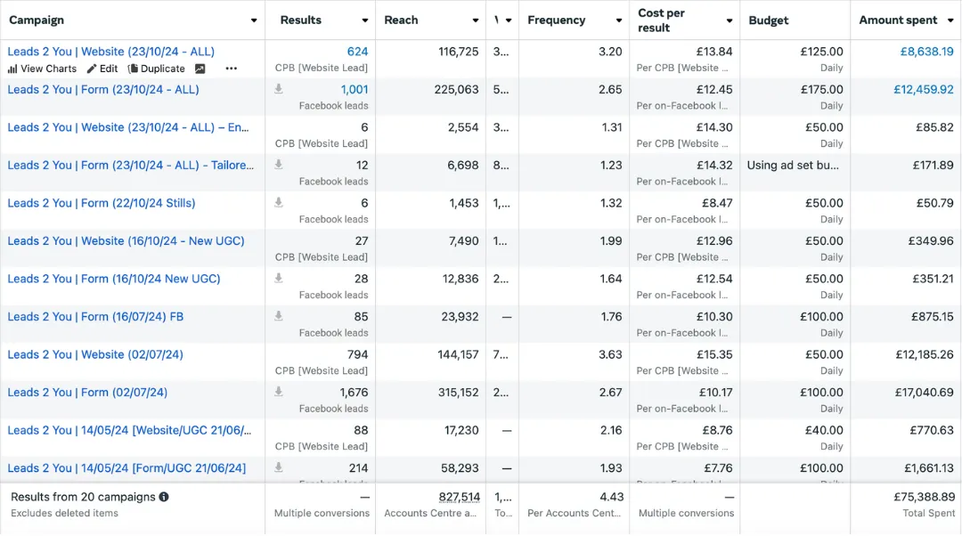
Task: Open campaign Leads 2 You | Form (23/10/24 - ALL)
Action: (103, 90)
